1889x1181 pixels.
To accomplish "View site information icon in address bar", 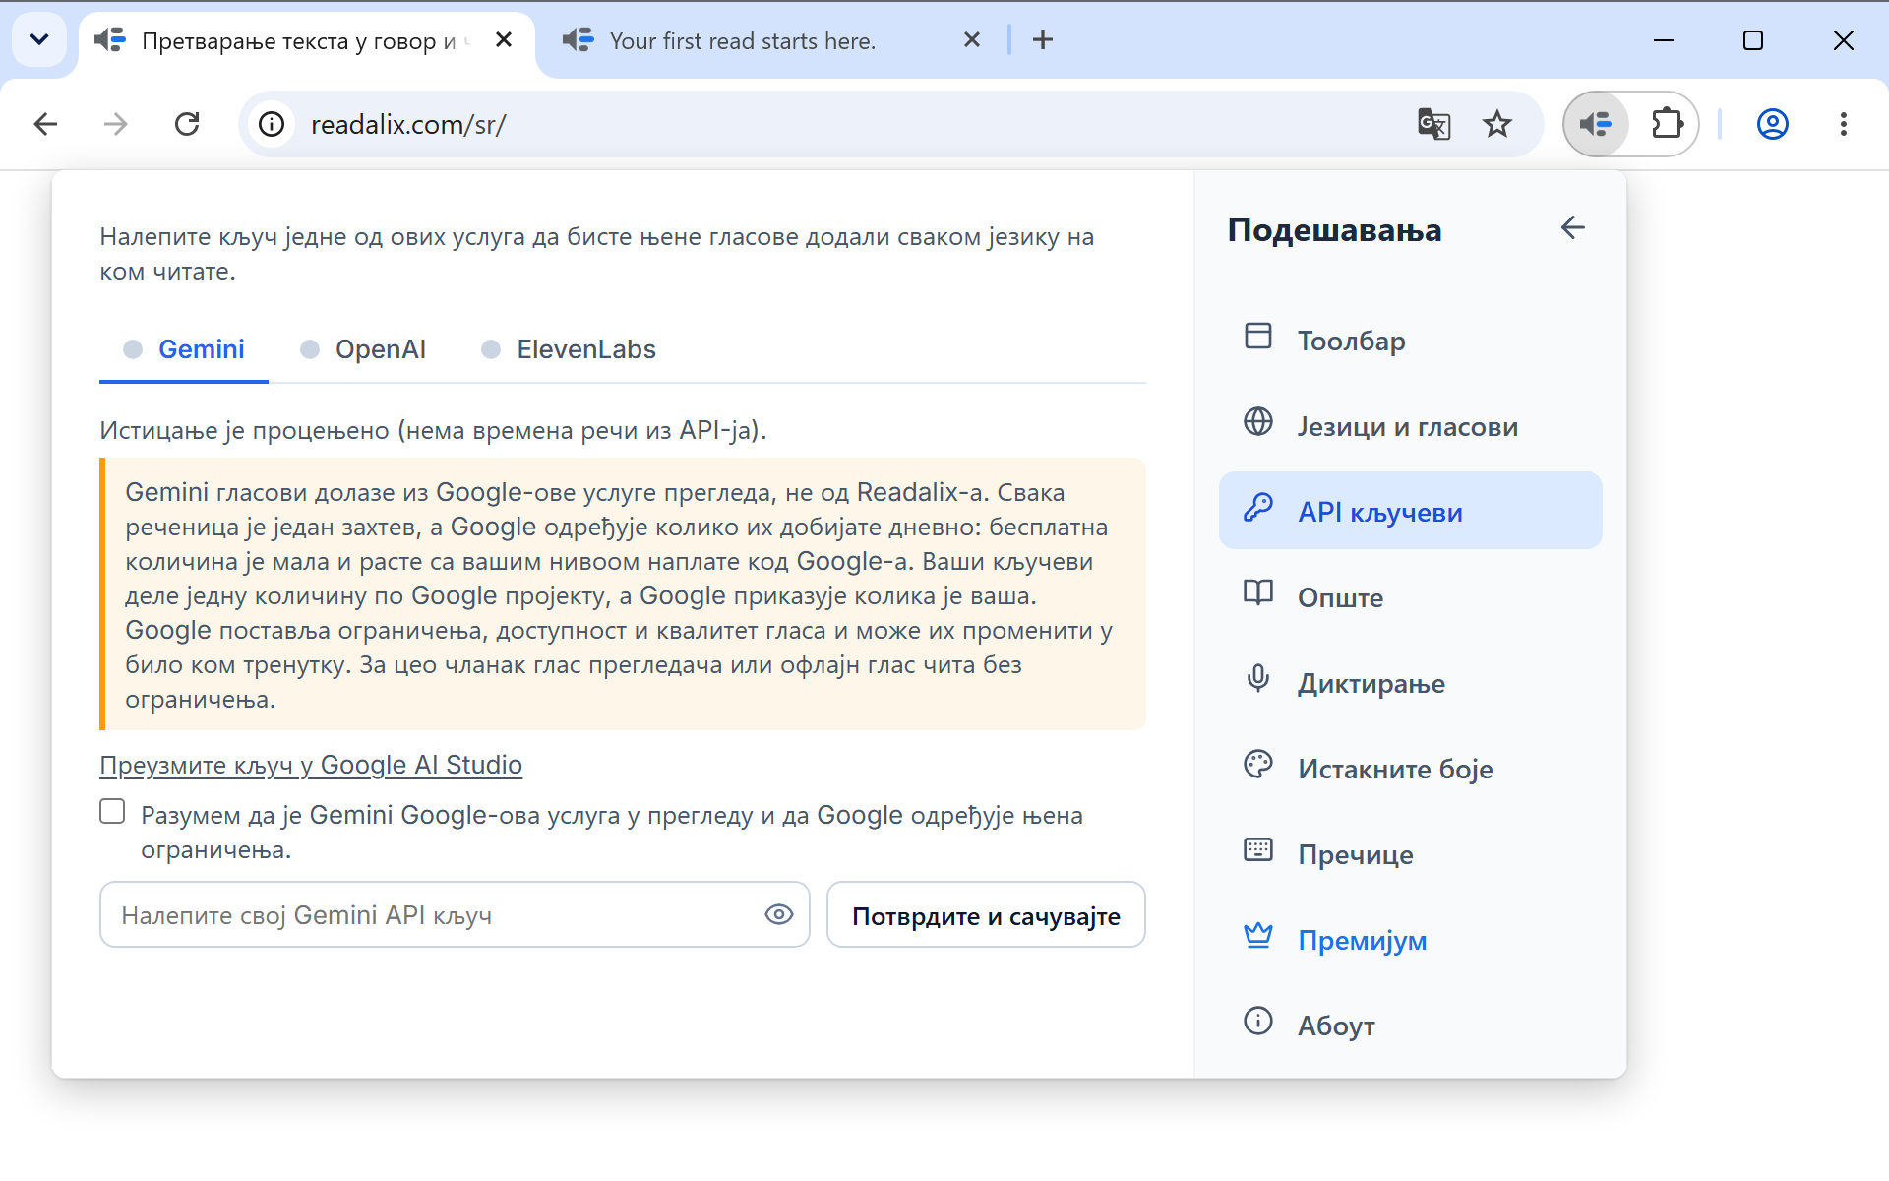I will 272,124.
